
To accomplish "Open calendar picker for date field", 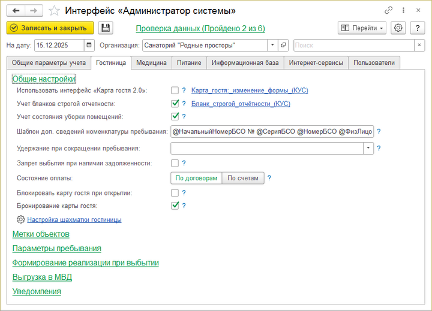I will [x=89, y=45].
